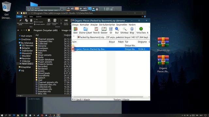Select the Envelopes.nfo file
The height and width of the screenshot is (117, 209).
pos(45,89)
